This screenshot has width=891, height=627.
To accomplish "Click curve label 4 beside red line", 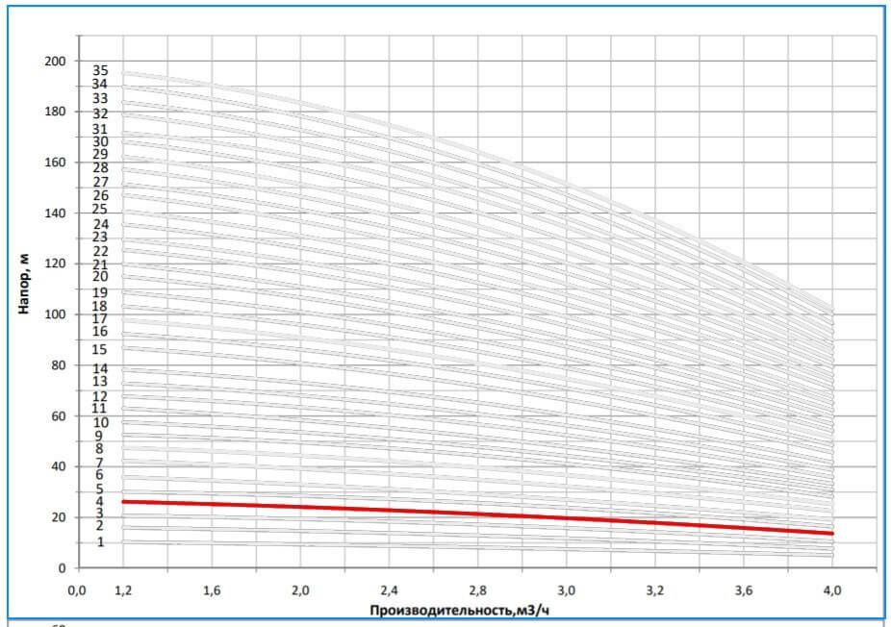I will [x=100, y=501].
